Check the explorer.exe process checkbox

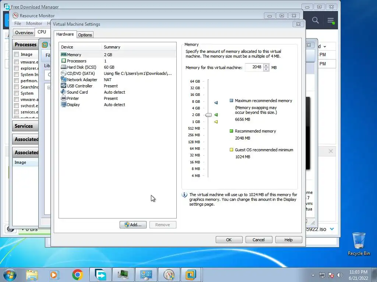tap(16, 68)
